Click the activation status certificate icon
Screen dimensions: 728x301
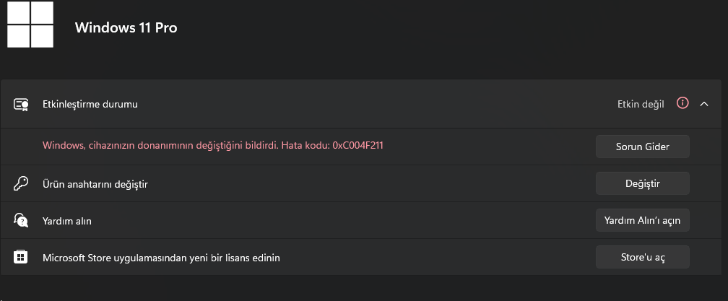click(21, 105)
